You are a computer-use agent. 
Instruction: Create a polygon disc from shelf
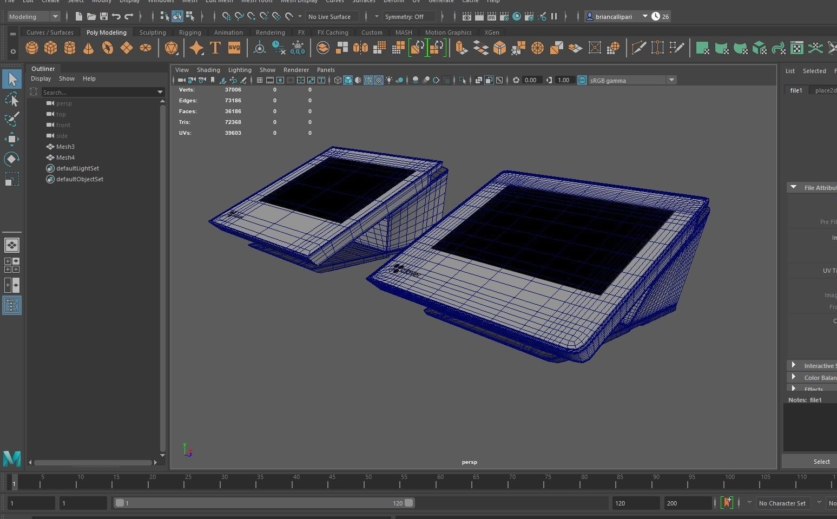click(146, 48)
